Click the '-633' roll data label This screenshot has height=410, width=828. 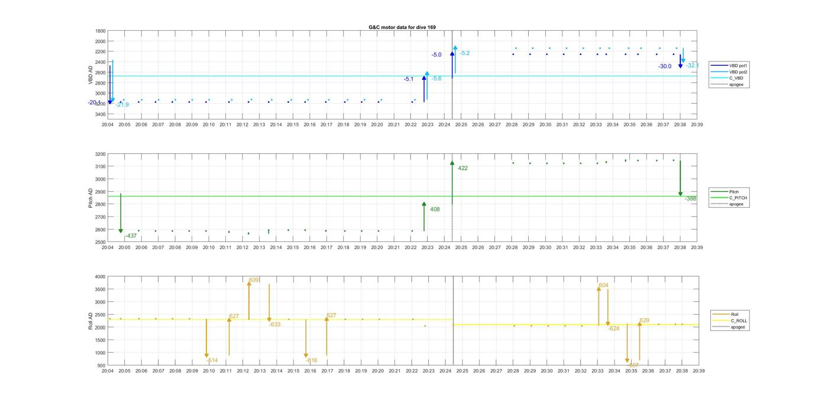coord(274,325)
